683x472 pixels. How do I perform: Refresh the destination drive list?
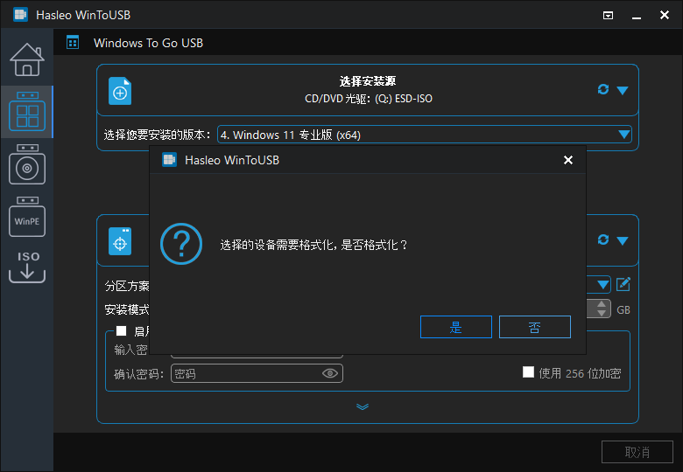tap(602, 239)
